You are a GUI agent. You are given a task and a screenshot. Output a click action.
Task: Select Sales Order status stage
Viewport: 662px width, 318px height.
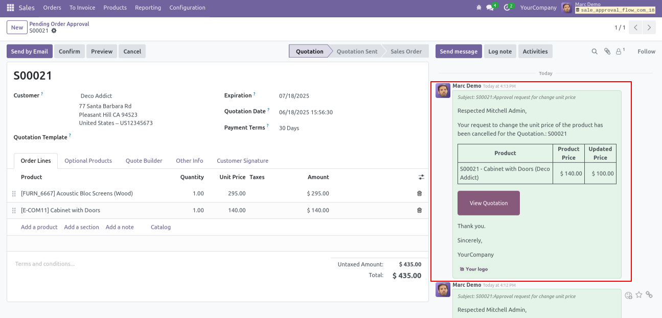point(406,52)
